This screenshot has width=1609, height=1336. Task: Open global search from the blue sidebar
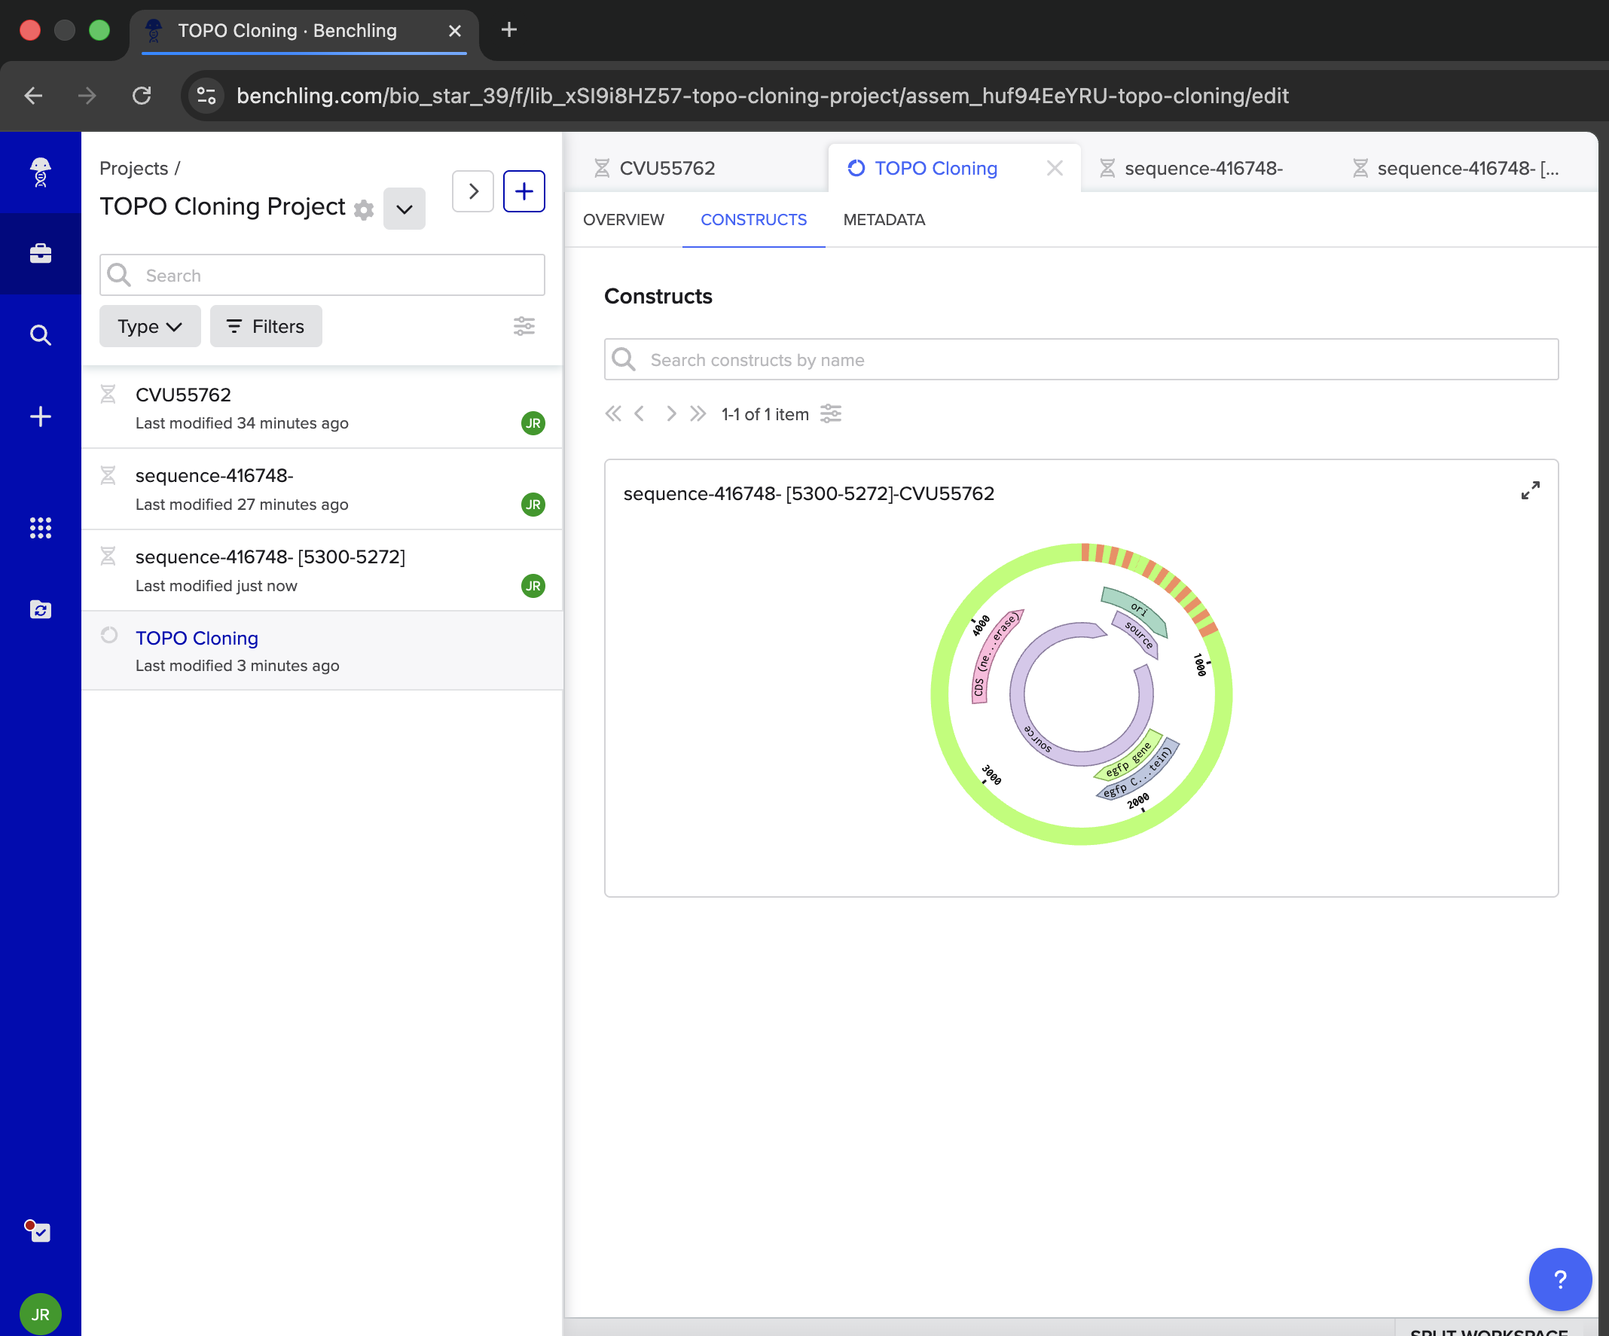41,335
